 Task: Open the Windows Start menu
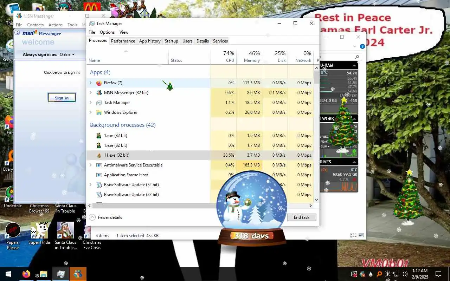click(8, 274)
